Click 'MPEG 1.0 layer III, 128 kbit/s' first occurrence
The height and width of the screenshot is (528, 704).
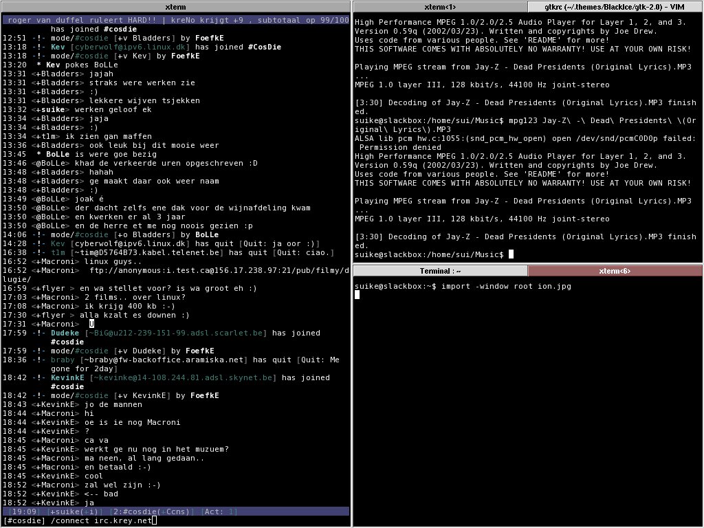coord(482,85)
